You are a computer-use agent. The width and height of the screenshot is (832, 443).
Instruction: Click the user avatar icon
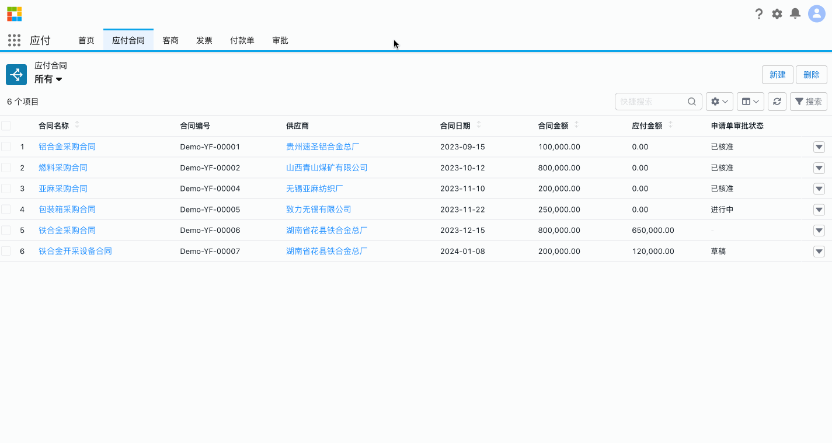[x=816, y=13]
